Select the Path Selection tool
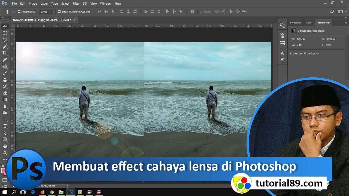Viewport: 349px width, 196px height. point(5,133)
